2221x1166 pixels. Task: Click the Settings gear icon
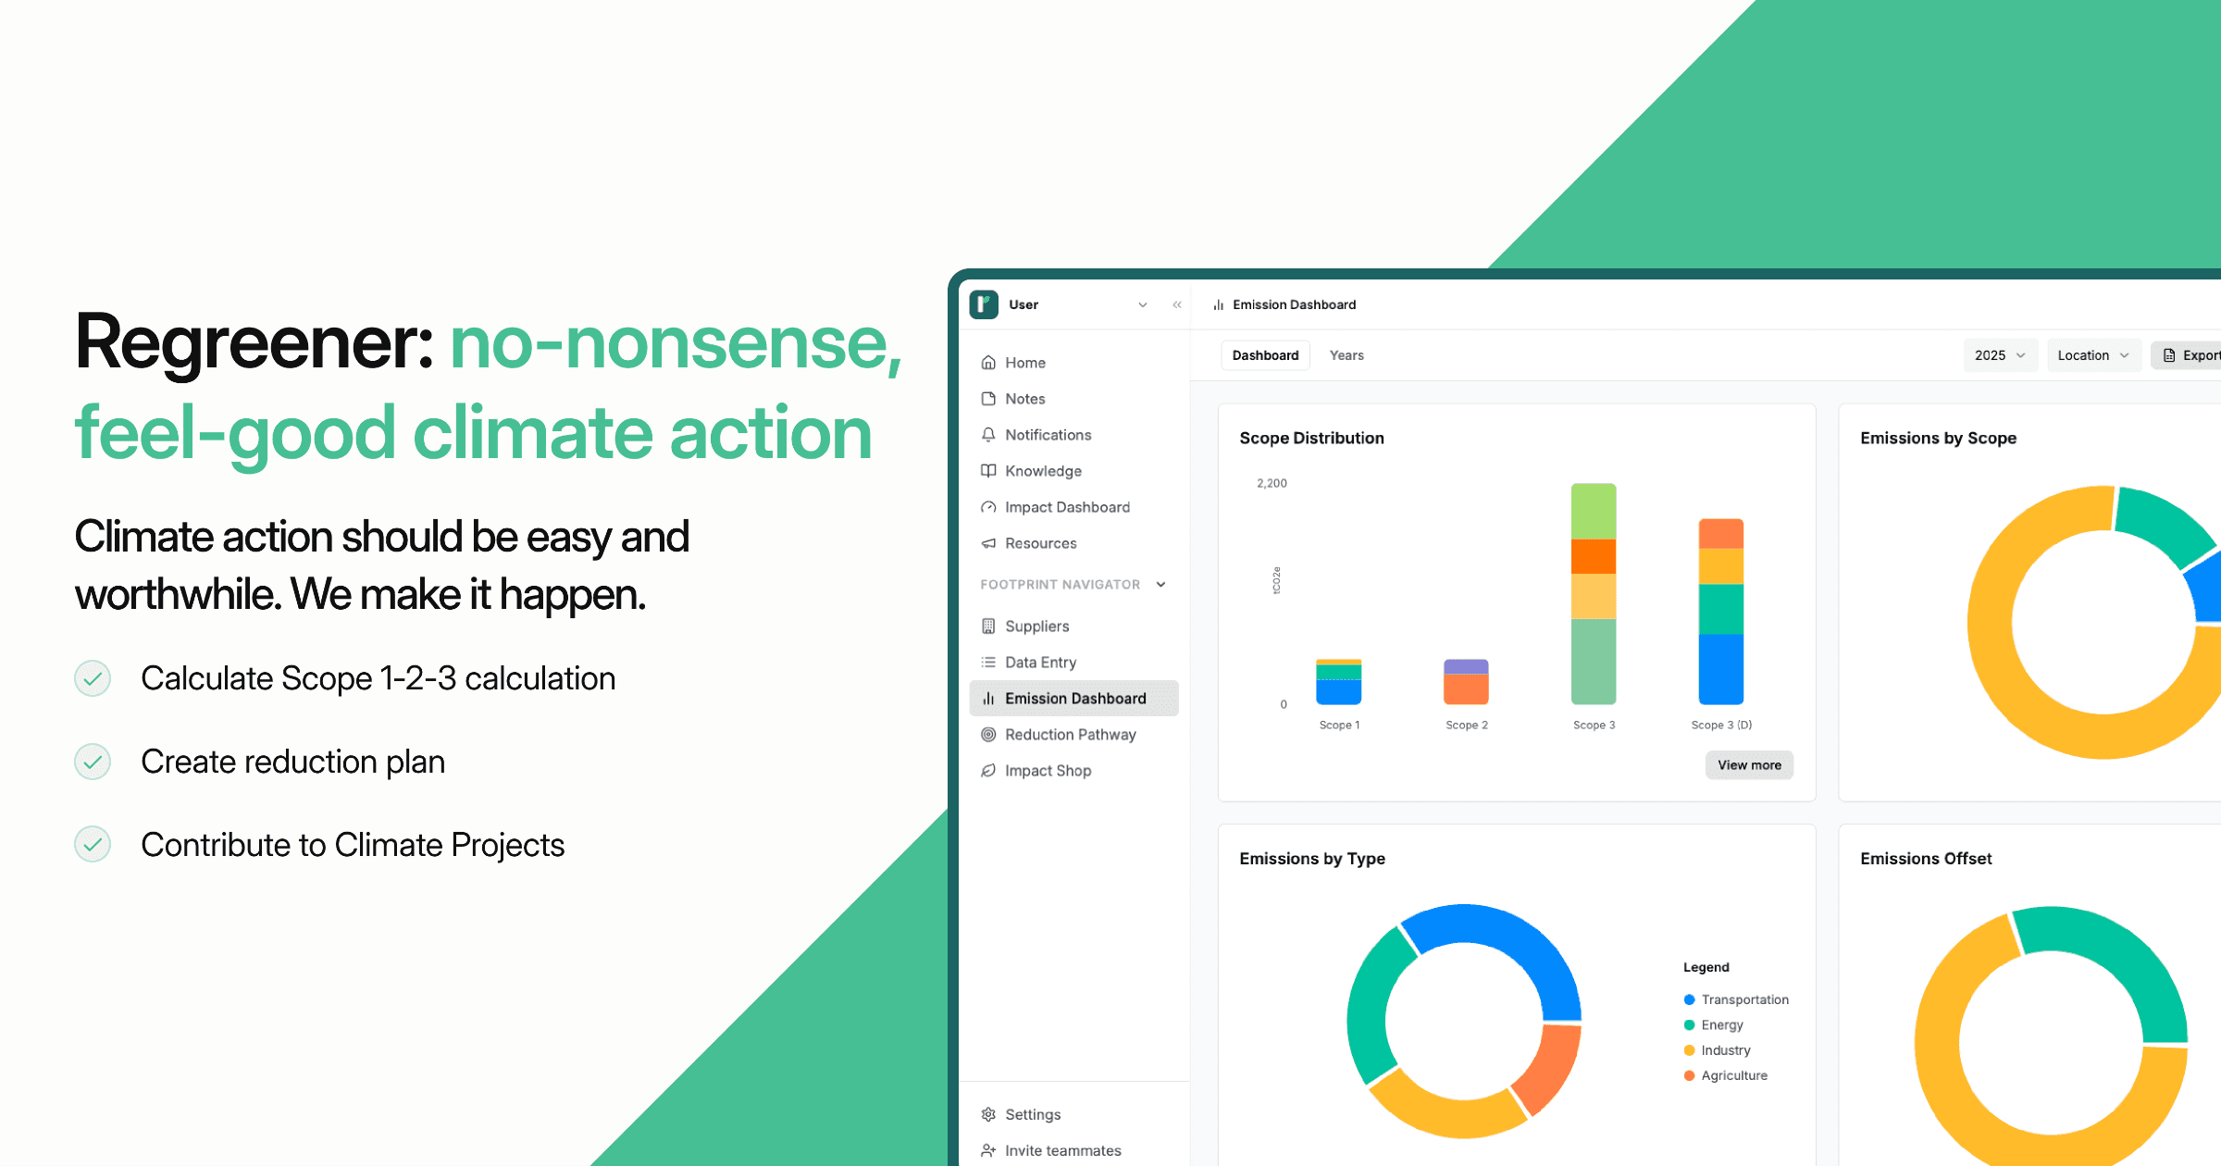(988, 1114)
